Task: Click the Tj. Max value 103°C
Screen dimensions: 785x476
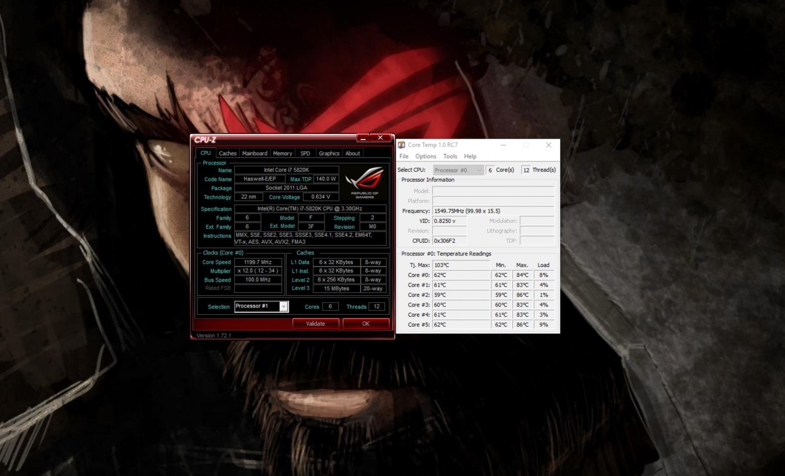Action: [x=461, y=265]
